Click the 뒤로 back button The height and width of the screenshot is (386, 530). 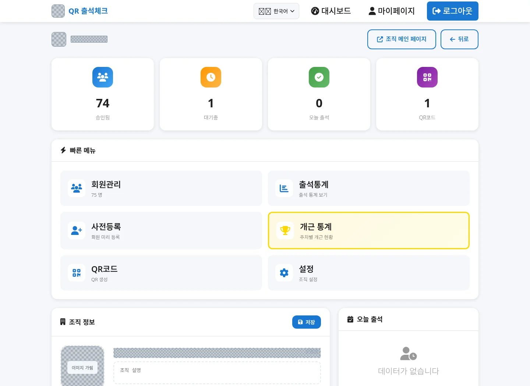[x=459, y=39]
